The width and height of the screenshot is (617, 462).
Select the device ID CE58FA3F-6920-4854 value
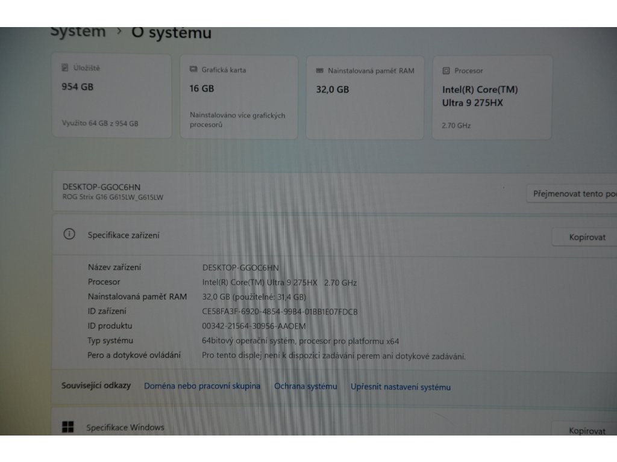(280, 312)
